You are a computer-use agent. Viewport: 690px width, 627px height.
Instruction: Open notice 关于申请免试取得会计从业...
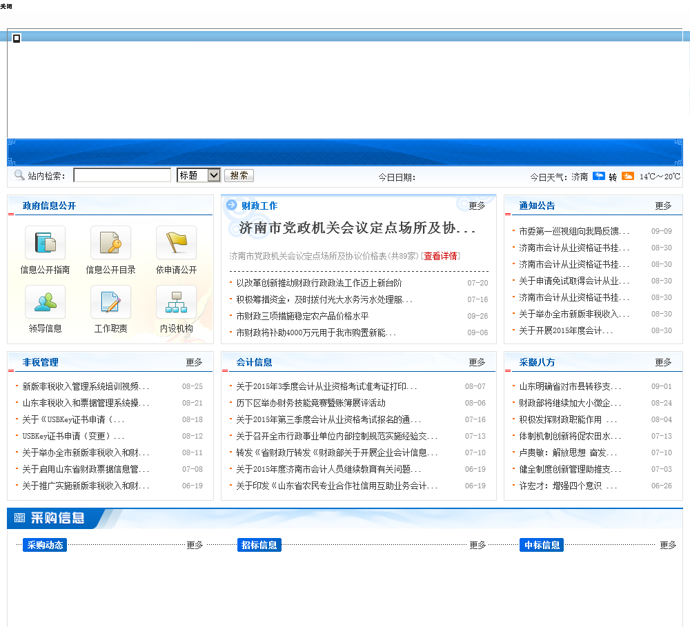pyautogui.click(x=574, y=281)
